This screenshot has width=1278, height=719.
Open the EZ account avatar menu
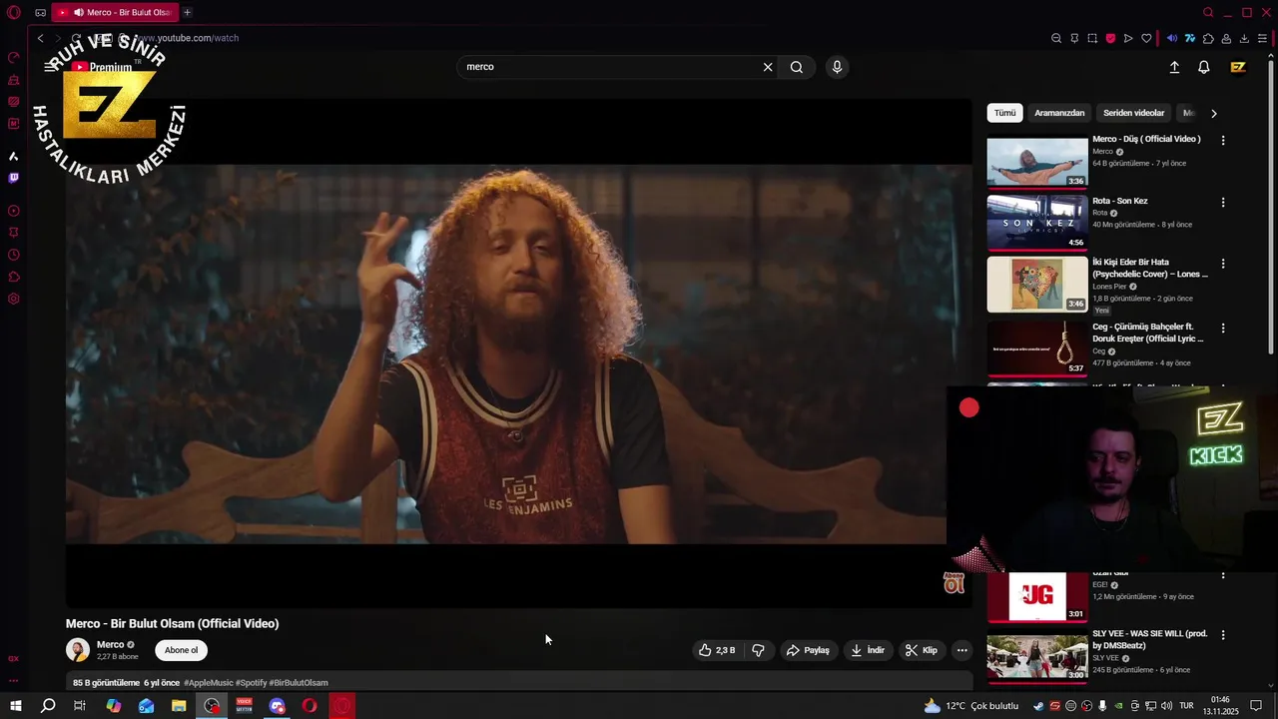tap(1238, 67)
